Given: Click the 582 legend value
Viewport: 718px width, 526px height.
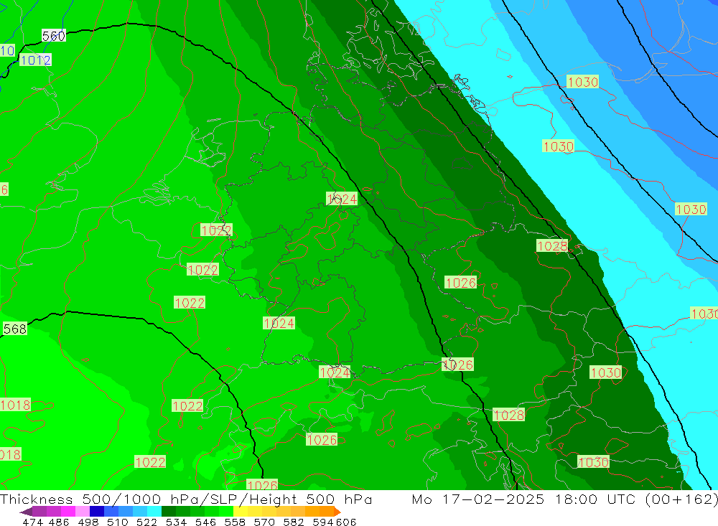Looking at the screenshot, I should point(293,522).
